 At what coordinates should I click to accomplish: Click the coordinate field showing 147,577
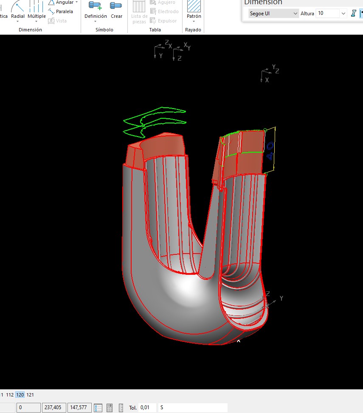pos(79,407)
